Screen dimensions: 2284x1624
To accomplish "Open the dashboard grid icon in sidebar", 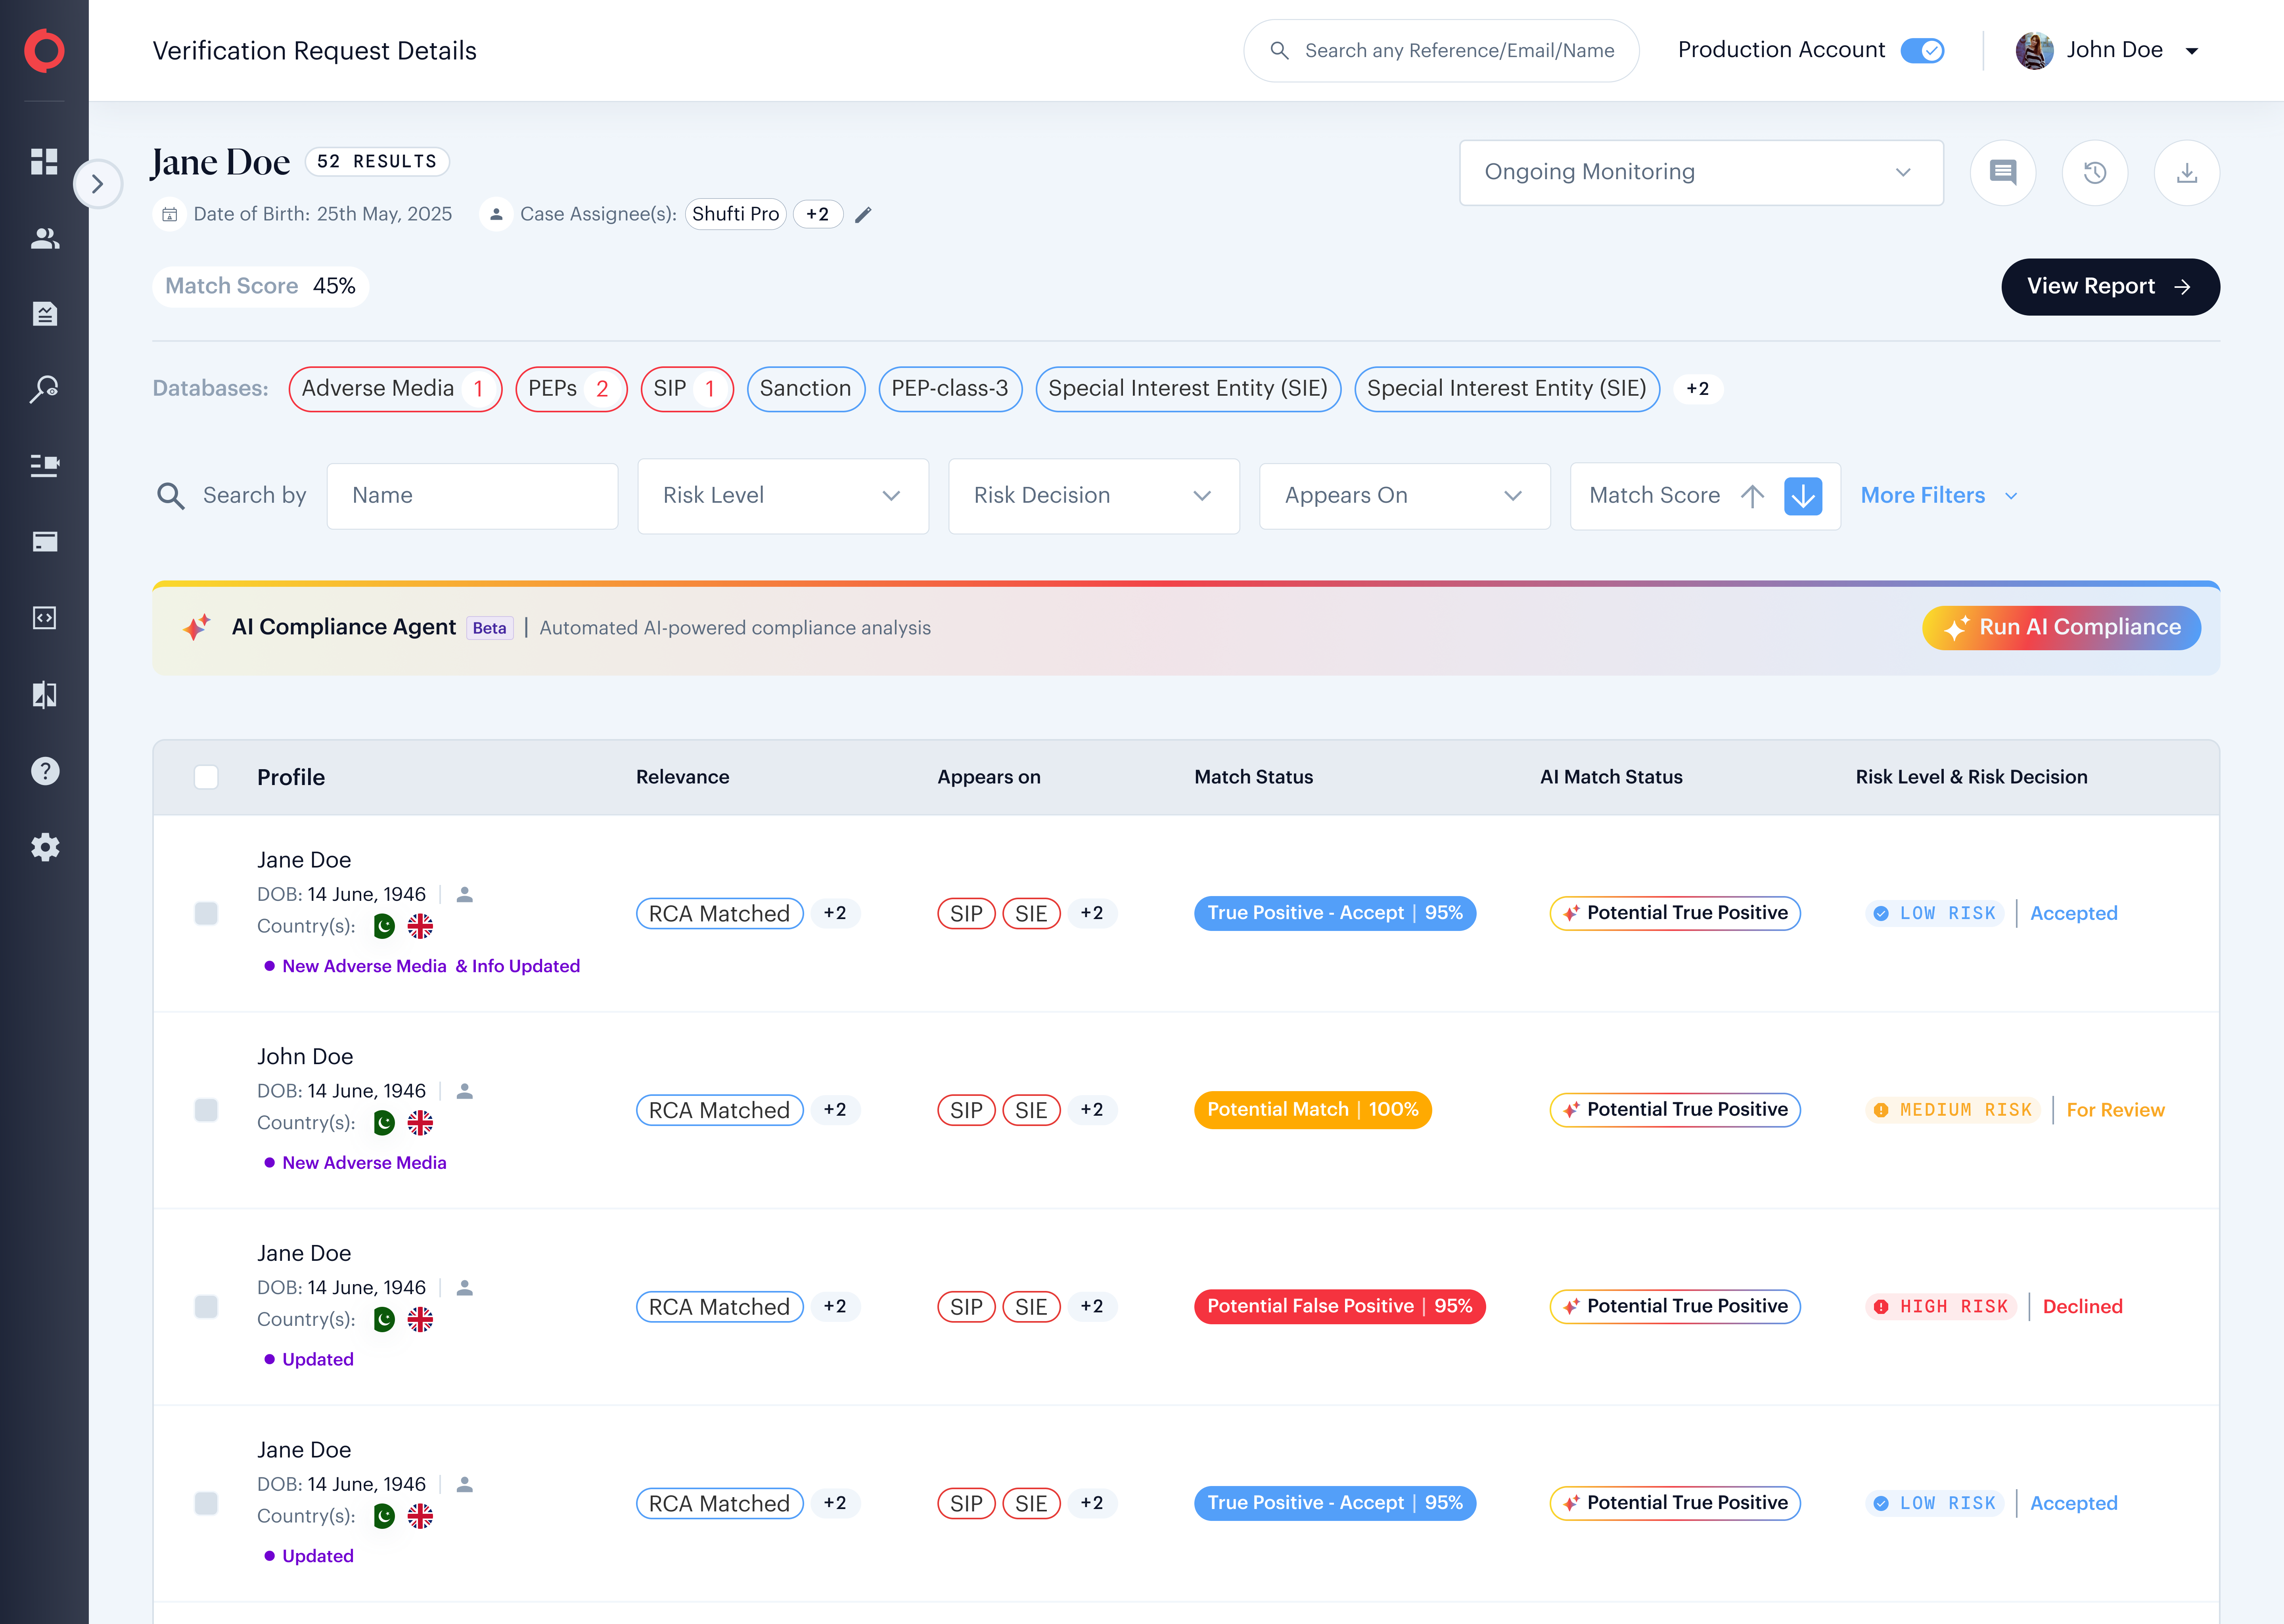I will coord(44,161).
